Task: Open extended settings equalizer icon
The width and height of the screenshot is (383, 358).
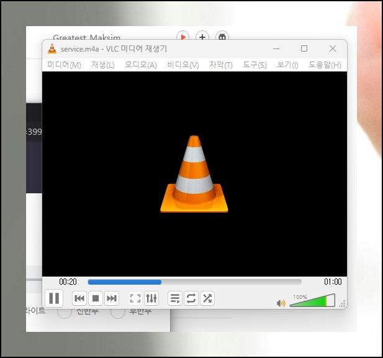Action: coord(151,298)
